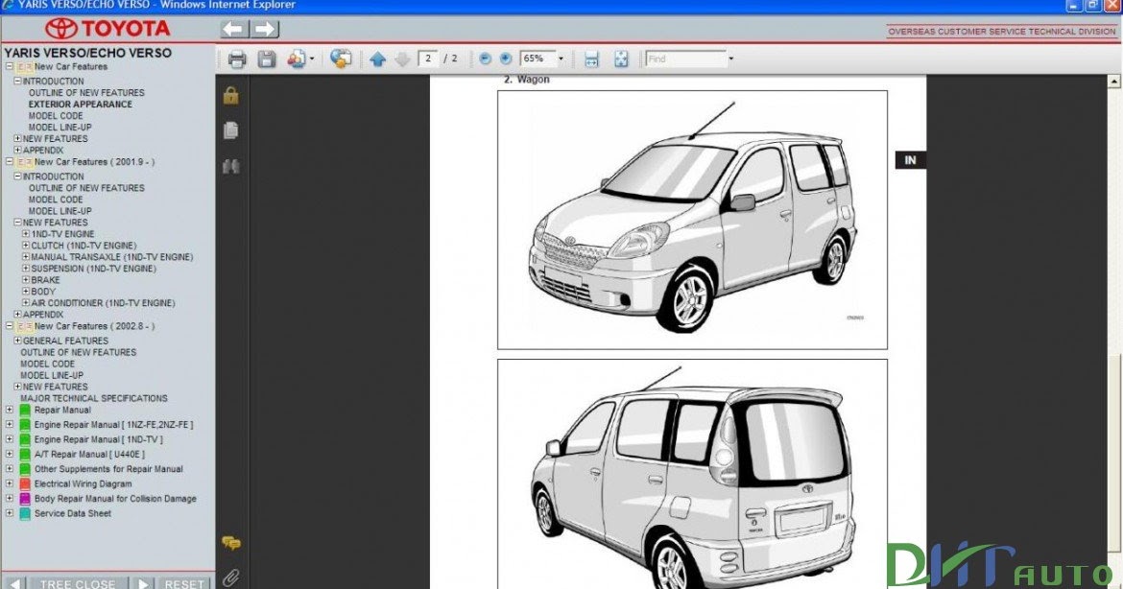Viewport: 1123px width, 589px height.
Task: Click the document's vertical scrollbar up arrow
Action: [x=1115, y=82]
